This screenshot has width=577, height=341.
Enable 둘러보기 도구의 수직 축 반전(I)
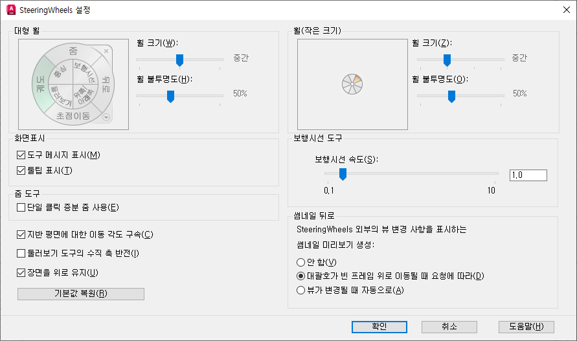point(21,254)
